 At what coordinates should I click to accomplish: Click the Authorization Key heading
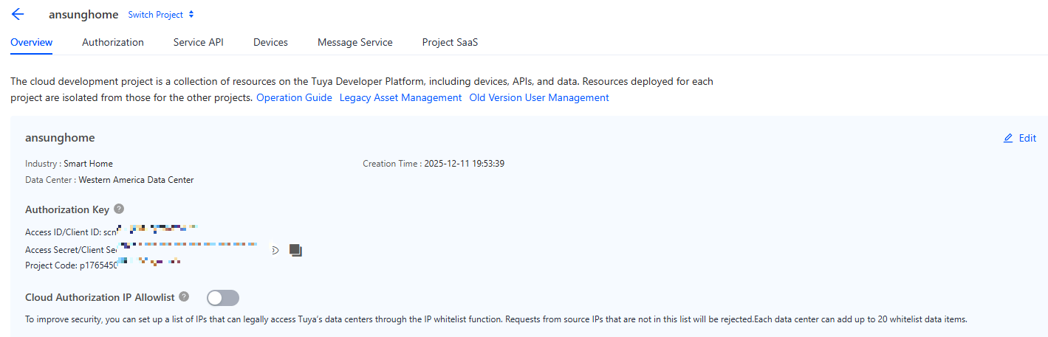pos(67,209)
